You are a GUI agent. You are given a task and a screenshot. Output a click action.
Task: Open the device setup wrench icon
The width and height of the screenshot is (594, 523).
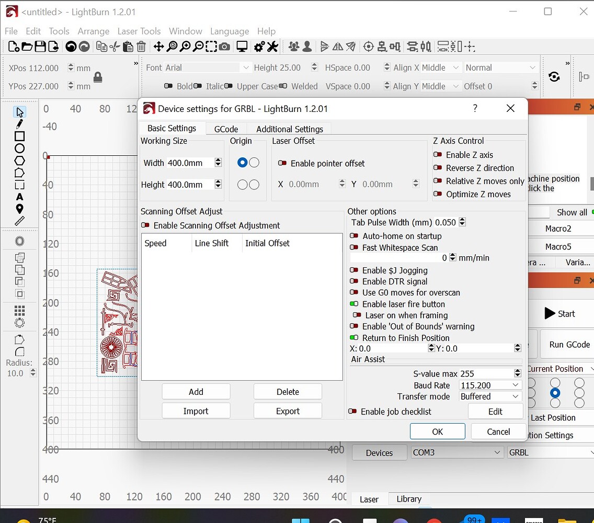(272, 48)
